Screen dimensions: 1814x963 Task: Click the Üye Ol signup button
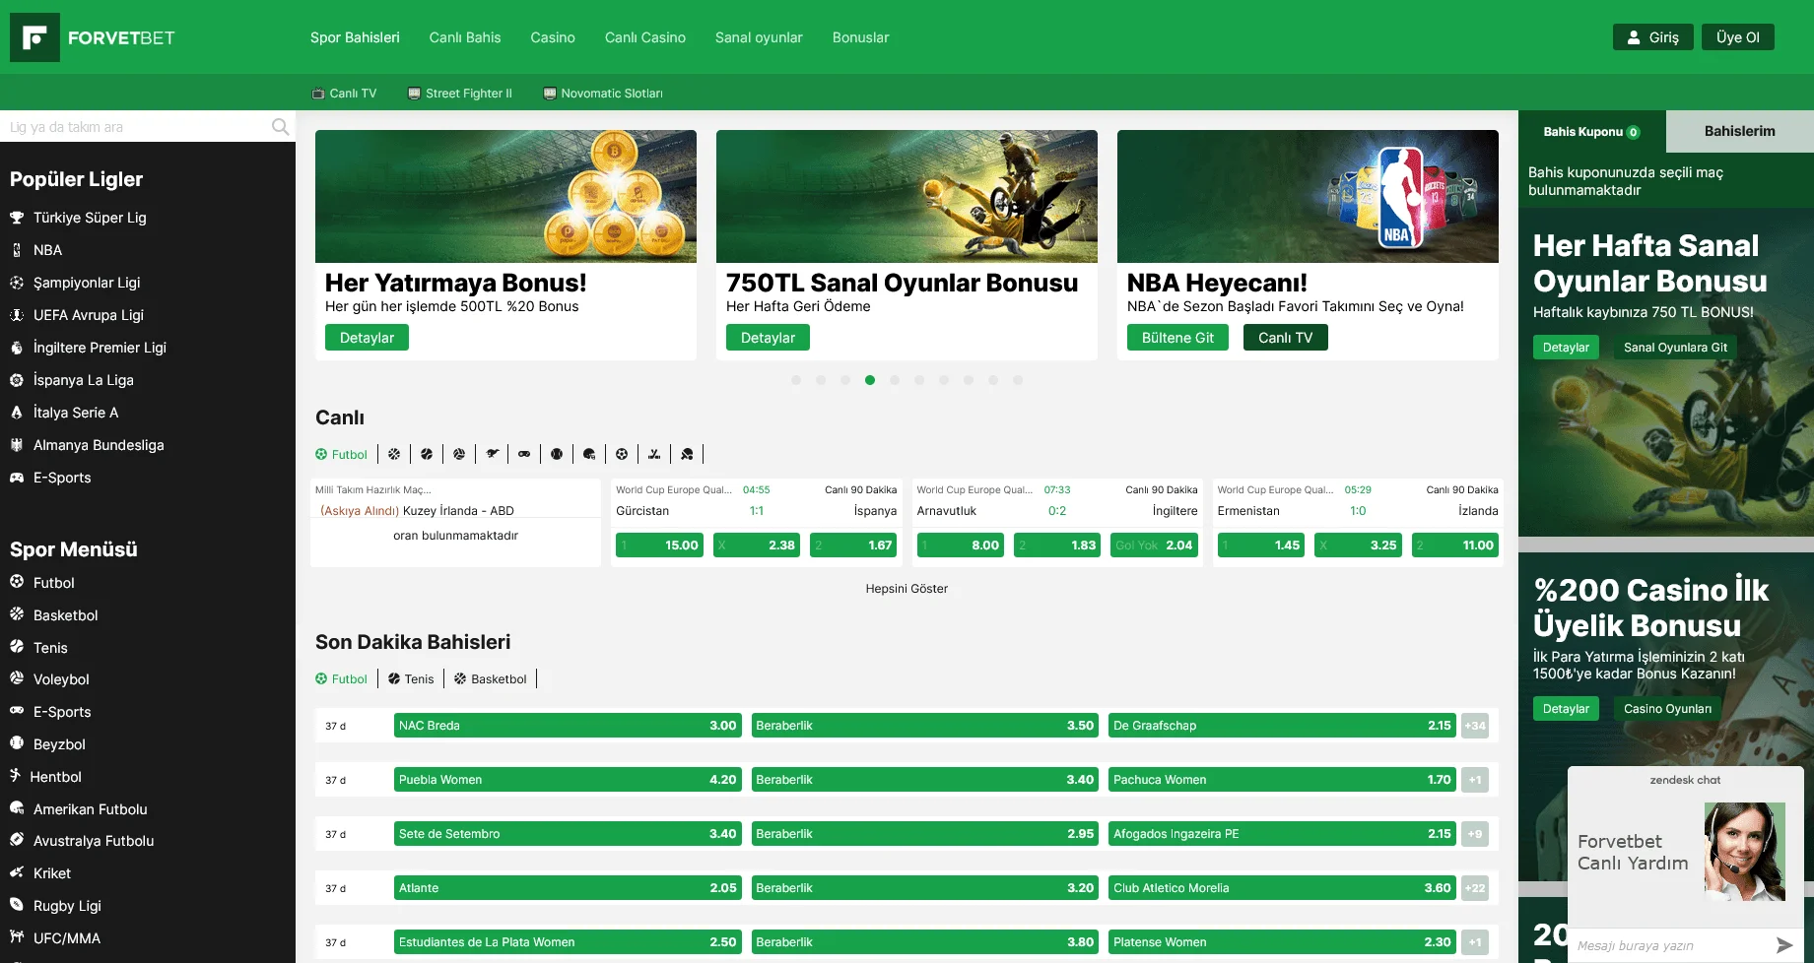1738,37
